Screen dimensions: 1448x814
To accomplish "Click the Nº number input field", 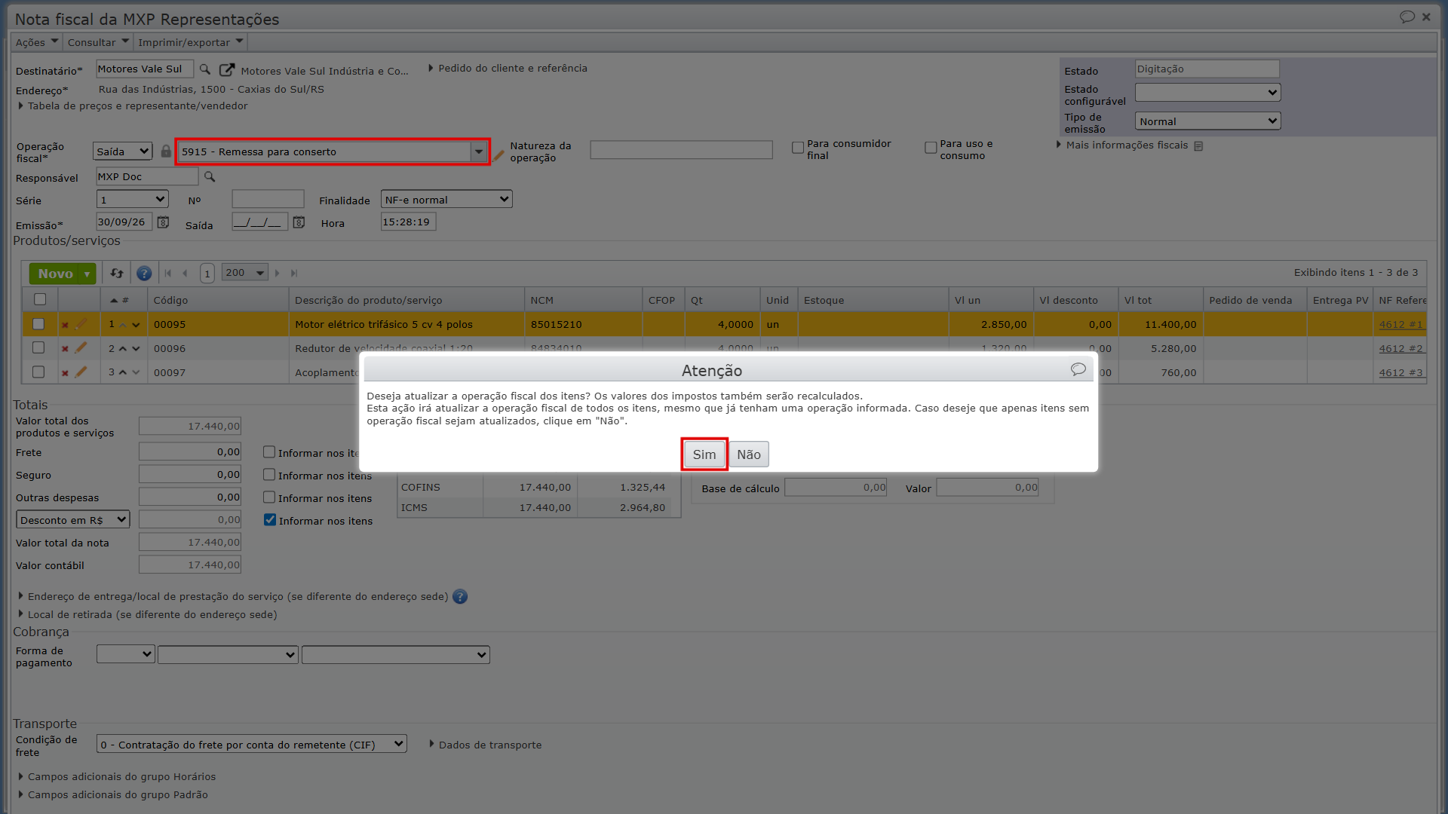I will [x=268, y=200].
